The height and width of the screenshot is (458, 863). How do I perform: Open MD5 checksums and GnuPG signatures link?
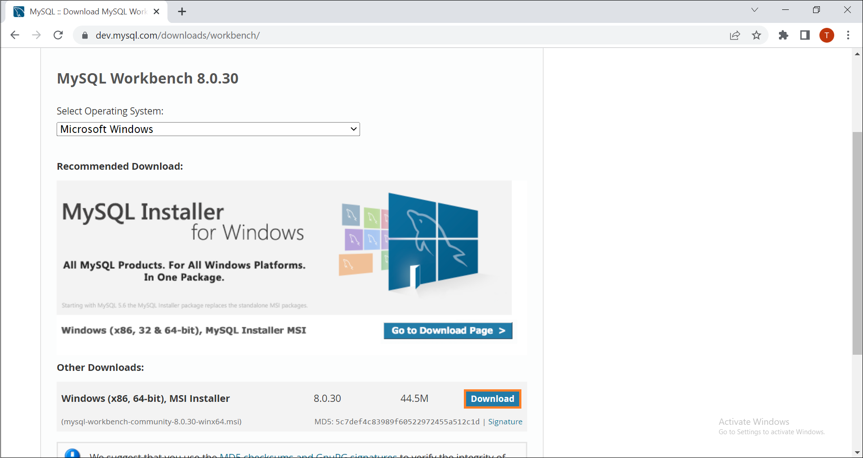click(308, 455)
